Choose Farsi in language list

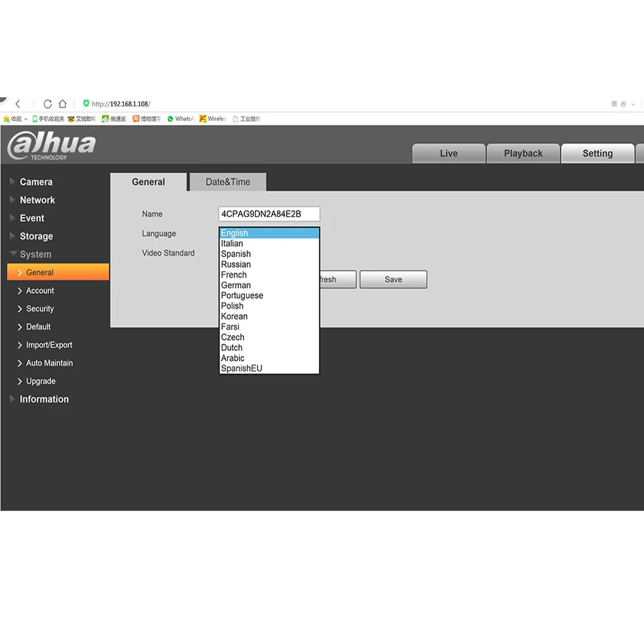click(x=269, y=327)
